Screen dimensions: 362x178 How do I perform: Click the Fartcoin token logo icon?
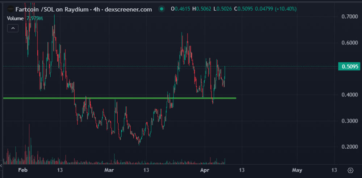10,9
